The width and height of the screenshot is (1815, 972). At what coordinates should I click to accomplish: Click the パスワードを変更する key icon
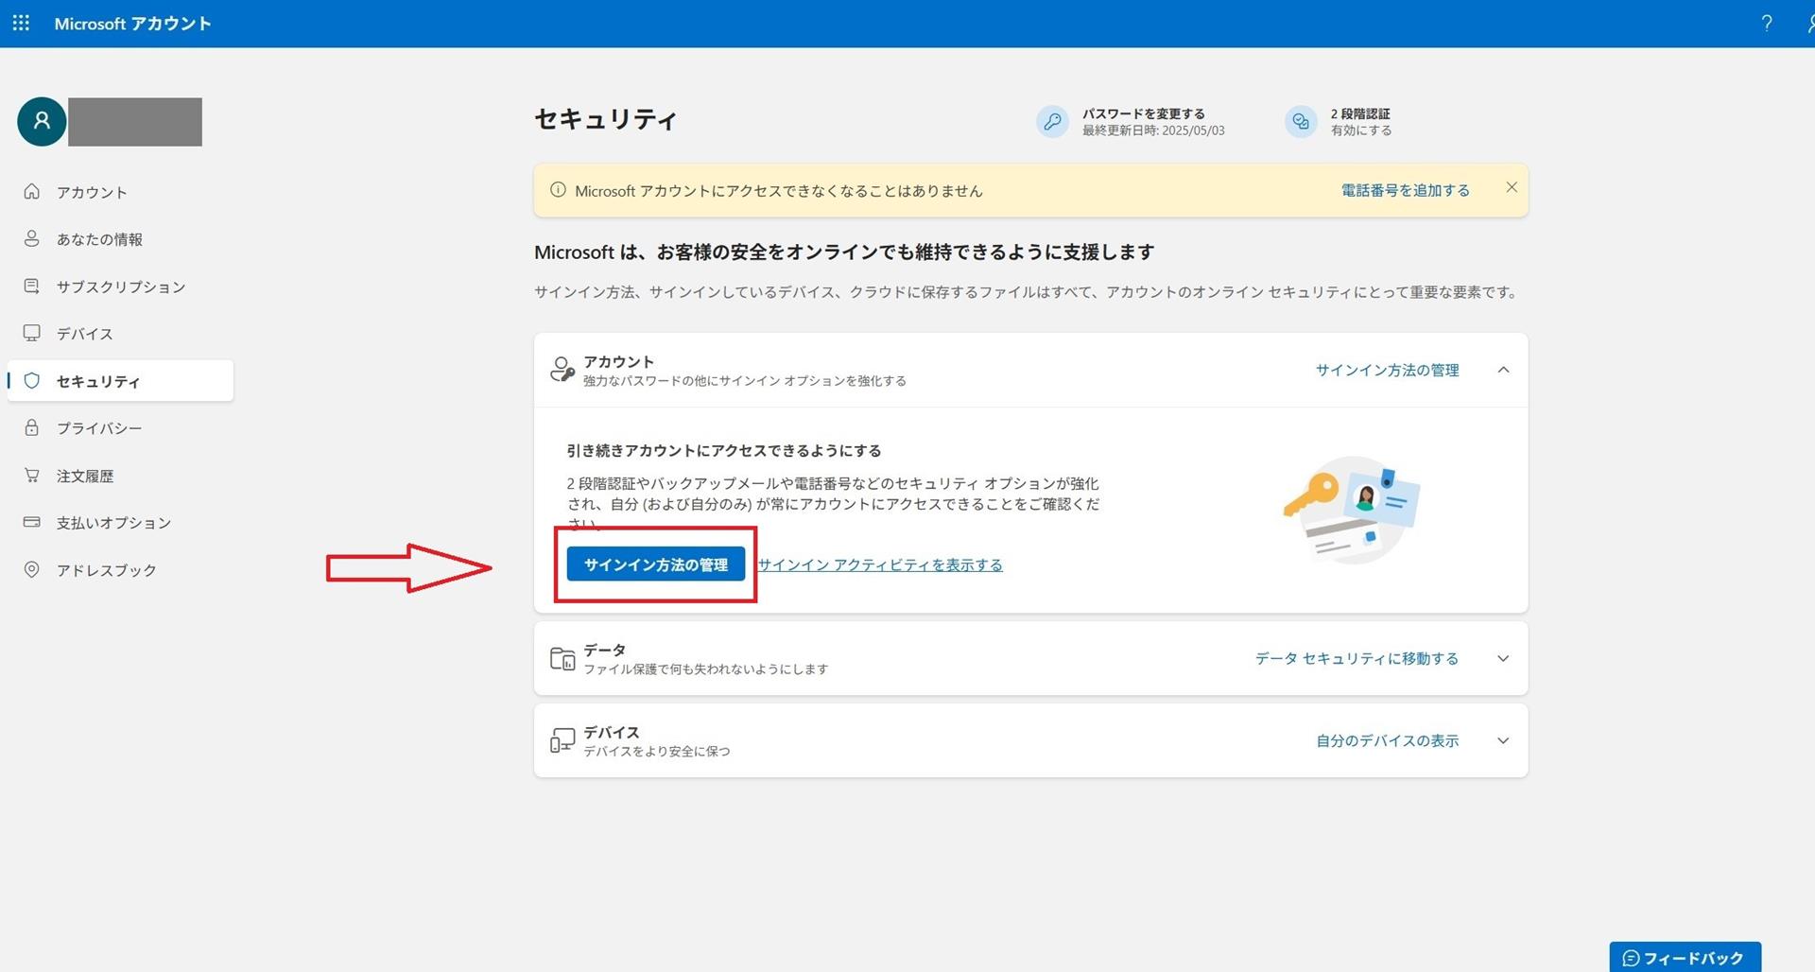click(1052, 121)
